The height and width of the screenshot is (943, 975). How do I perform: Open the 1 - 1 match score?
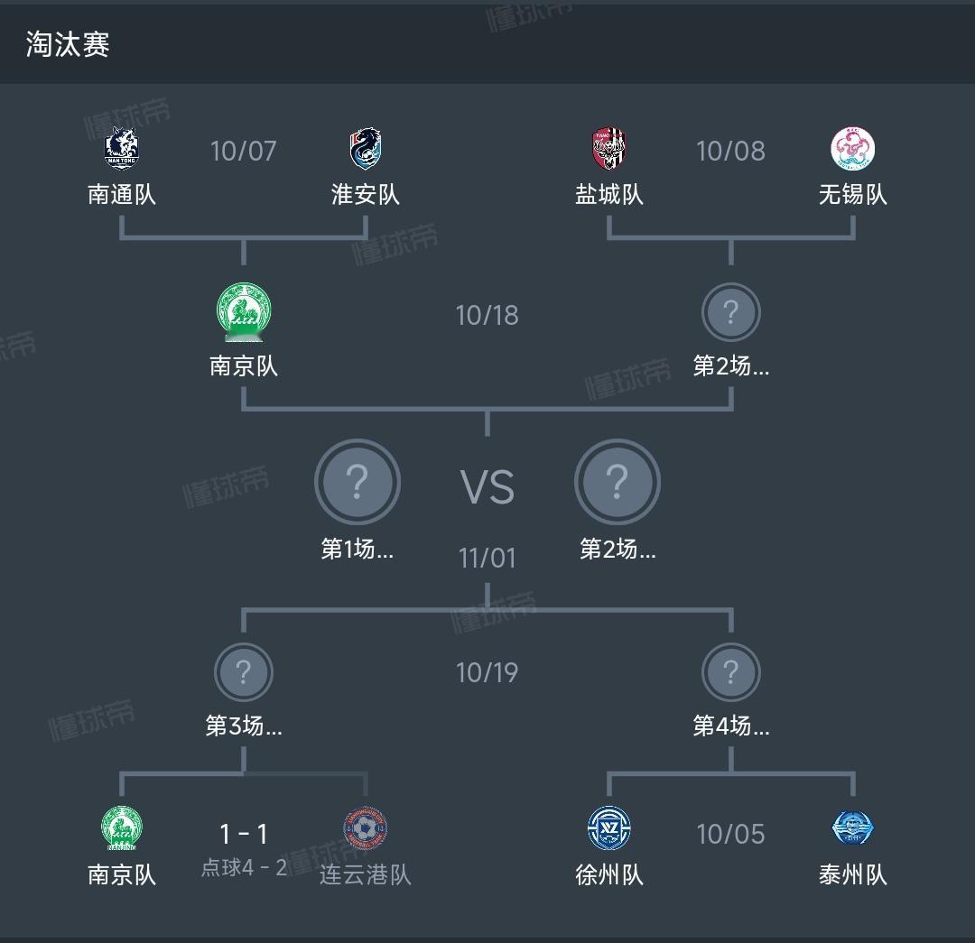244,834
